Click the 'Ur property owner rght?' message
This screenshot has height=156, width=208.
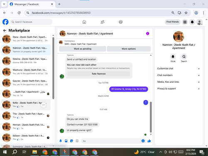click(79, 130)
